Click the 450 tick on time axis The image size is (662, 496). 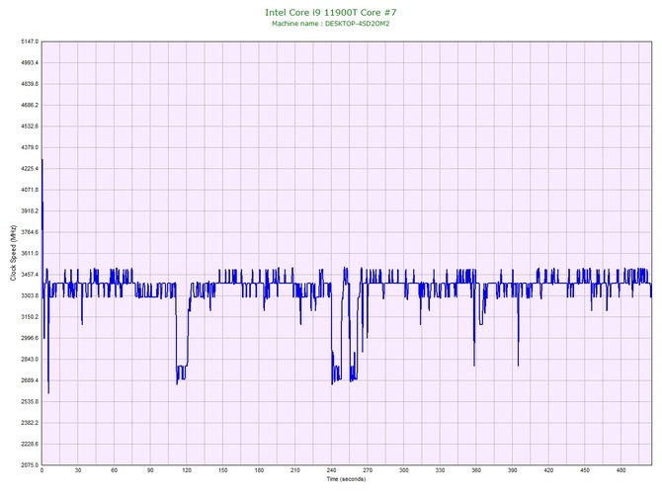coord(585,470)
